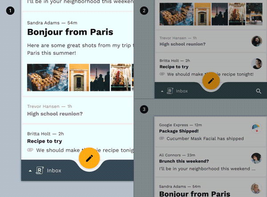The width and height of the screenshot is (267, 197).
Task: Open High school reunion? email in panel 1
Action: 78,110
